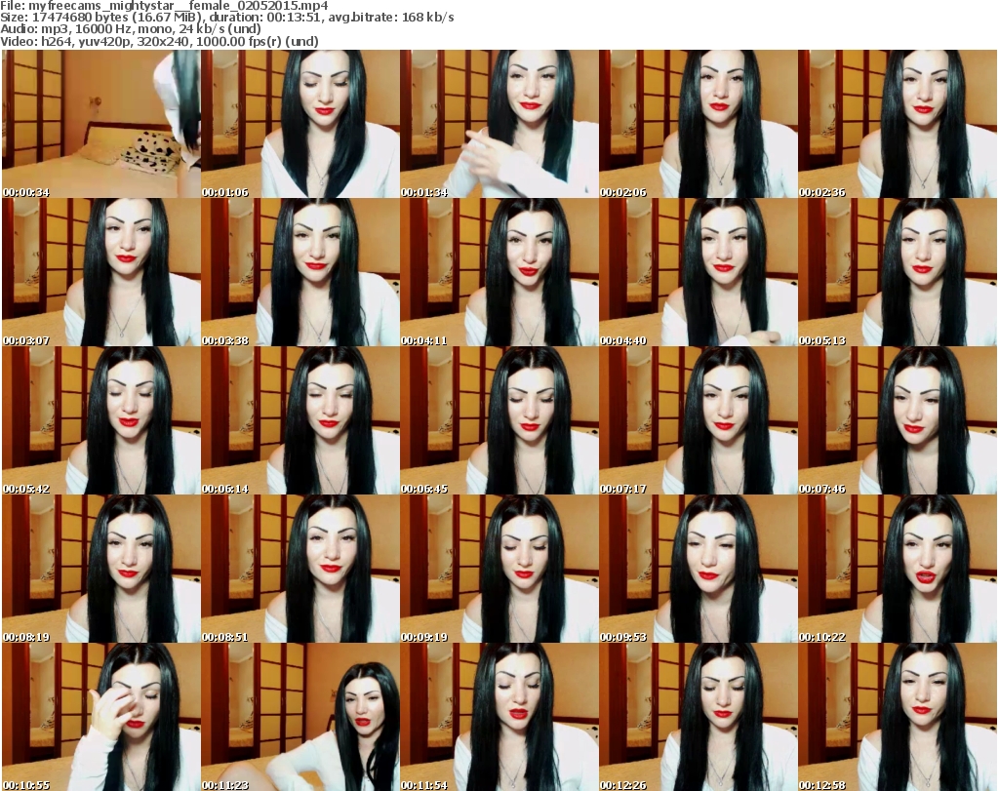Click the thumbnail at 00:08:19
Viewport: 999px width, 791px height.
(101, 569)
